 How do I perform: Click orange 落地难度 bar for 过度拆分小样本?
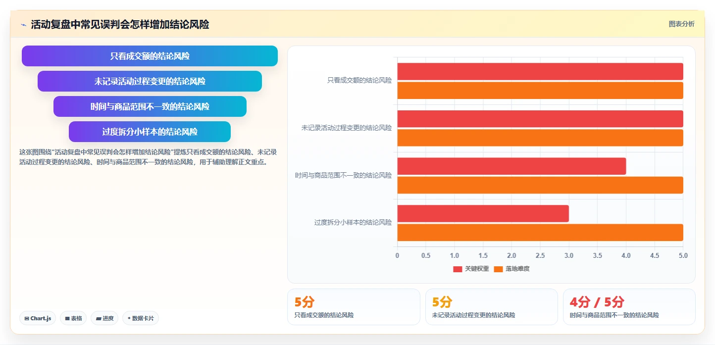point(540,233)
